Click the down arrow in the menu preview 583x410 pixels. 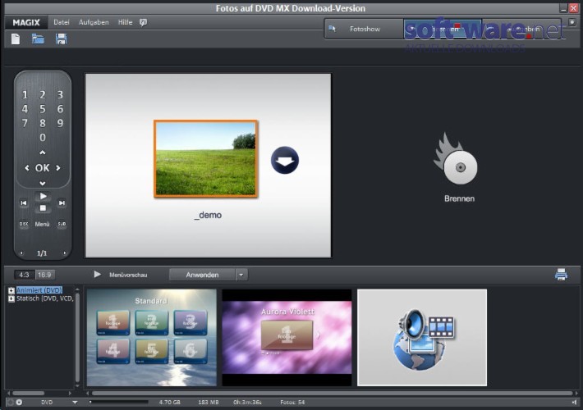tap(285, 161)
